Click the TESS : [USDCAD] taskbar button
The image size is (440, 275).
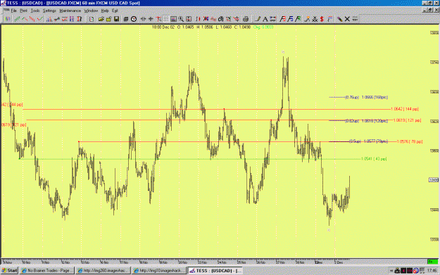[215, 271]
